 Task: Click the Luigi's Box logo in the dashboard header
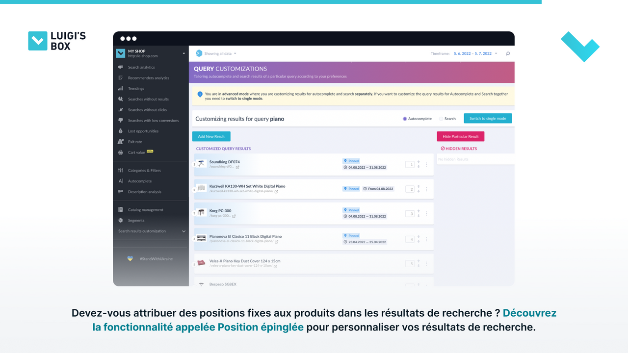(x=199, y=53)
